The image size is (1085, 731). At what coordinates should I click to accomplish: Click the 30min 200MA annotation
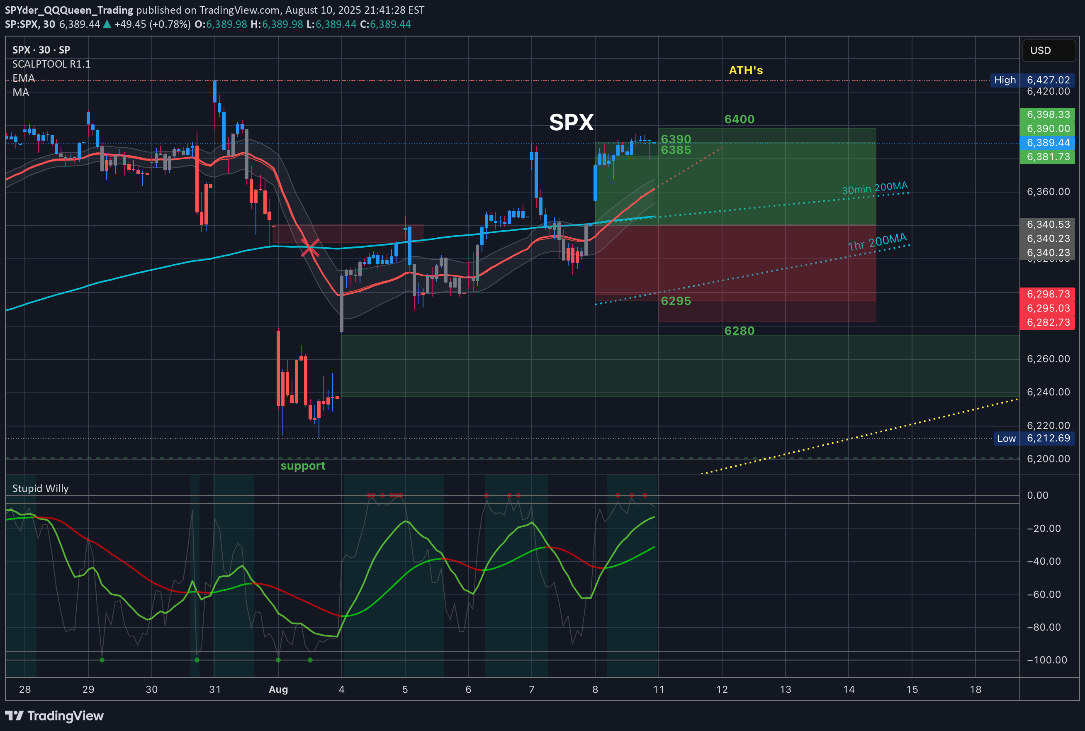[875, 188]
